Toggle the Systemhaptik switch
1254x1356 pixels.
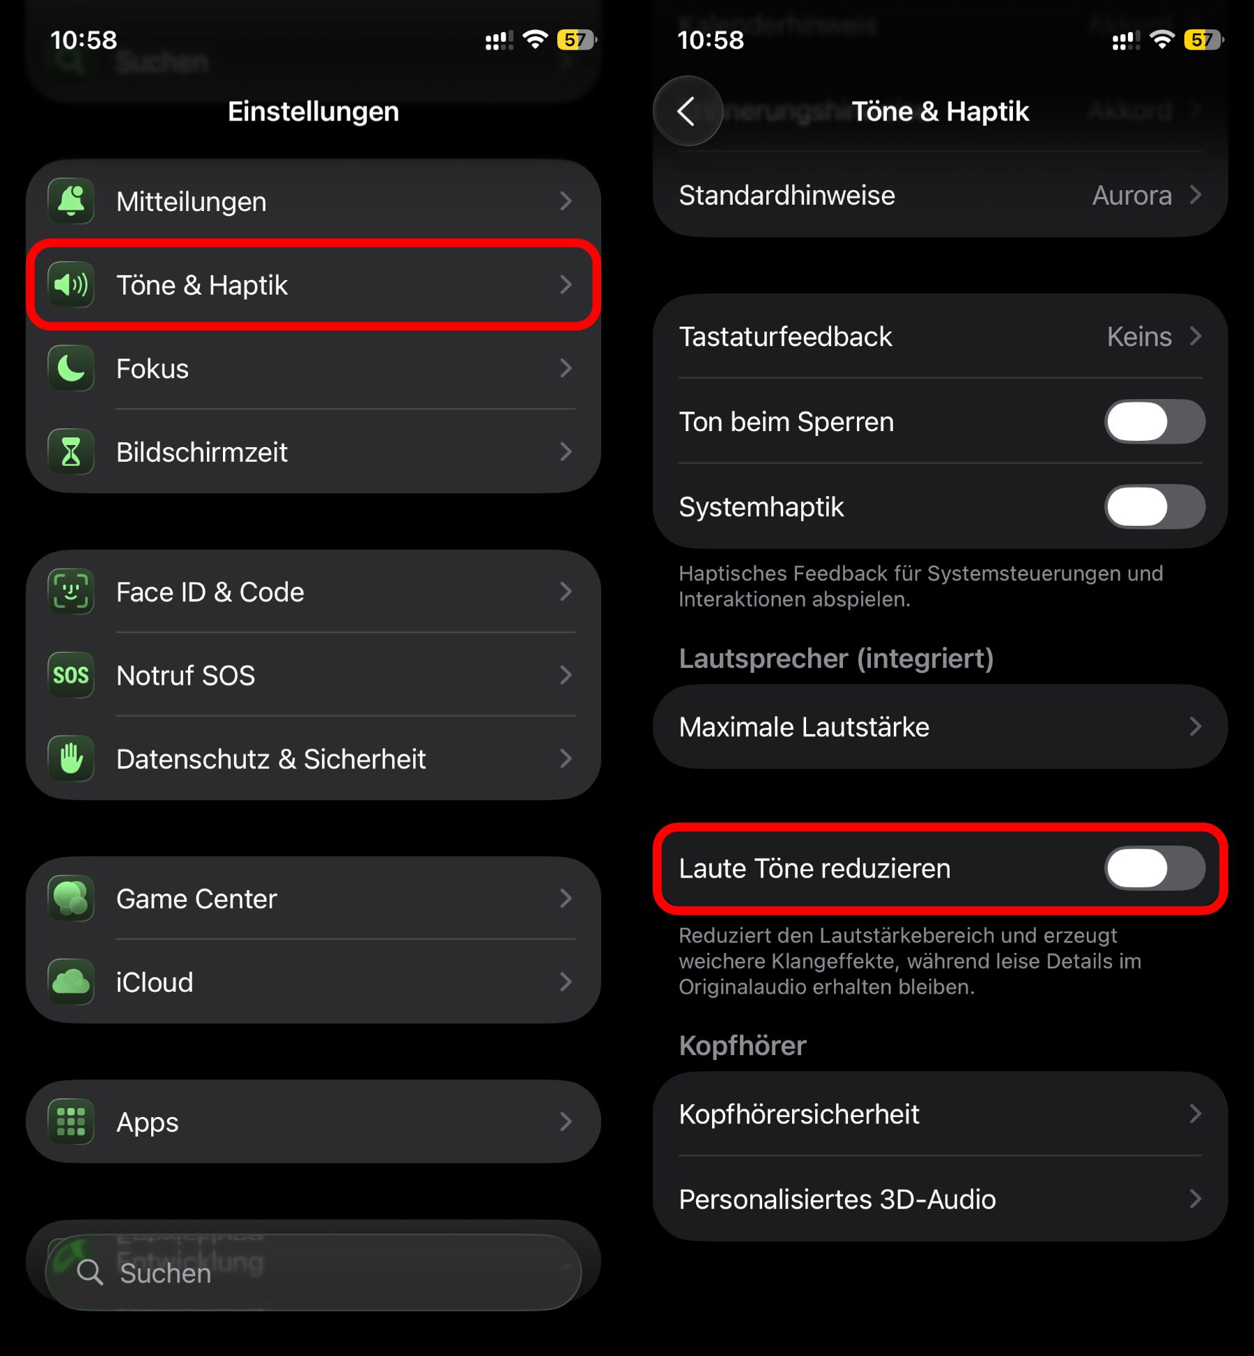[x=1155, y=507]
